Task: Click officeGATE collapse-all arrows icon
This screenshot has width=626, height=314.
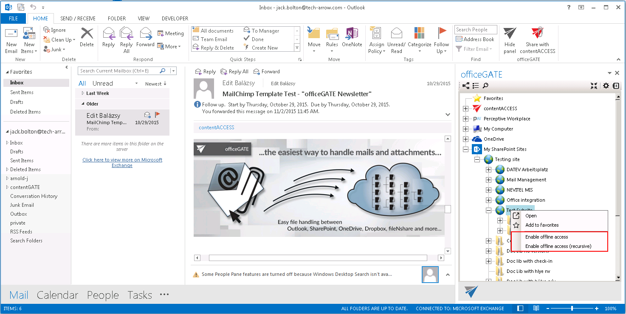Action: point(594,86)
